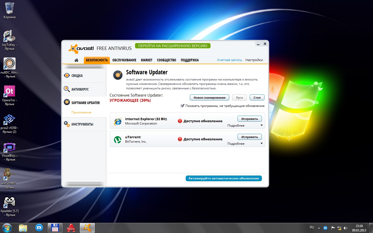Open the Windows Start menu
The image size is (373, 233).
click(7, 228)
